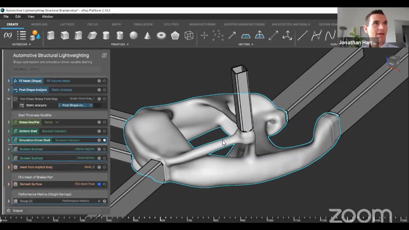
Task: Toggle visibility of Boolean Subtract Cross Section
Action: 104,158
